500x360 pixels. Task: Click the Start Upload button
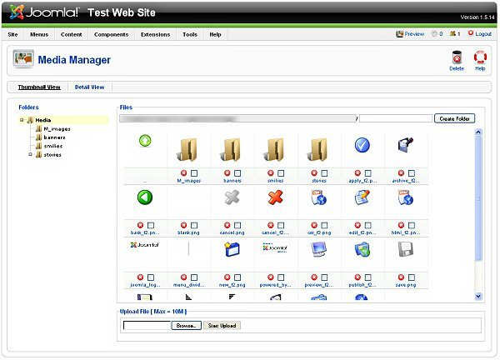click(x=222, y=326)
